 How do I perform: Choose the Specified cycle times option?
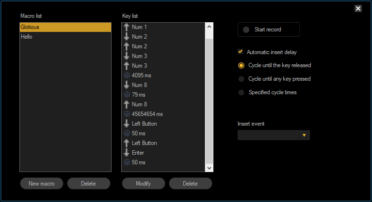pyautogui.click(x=242, y=92)
